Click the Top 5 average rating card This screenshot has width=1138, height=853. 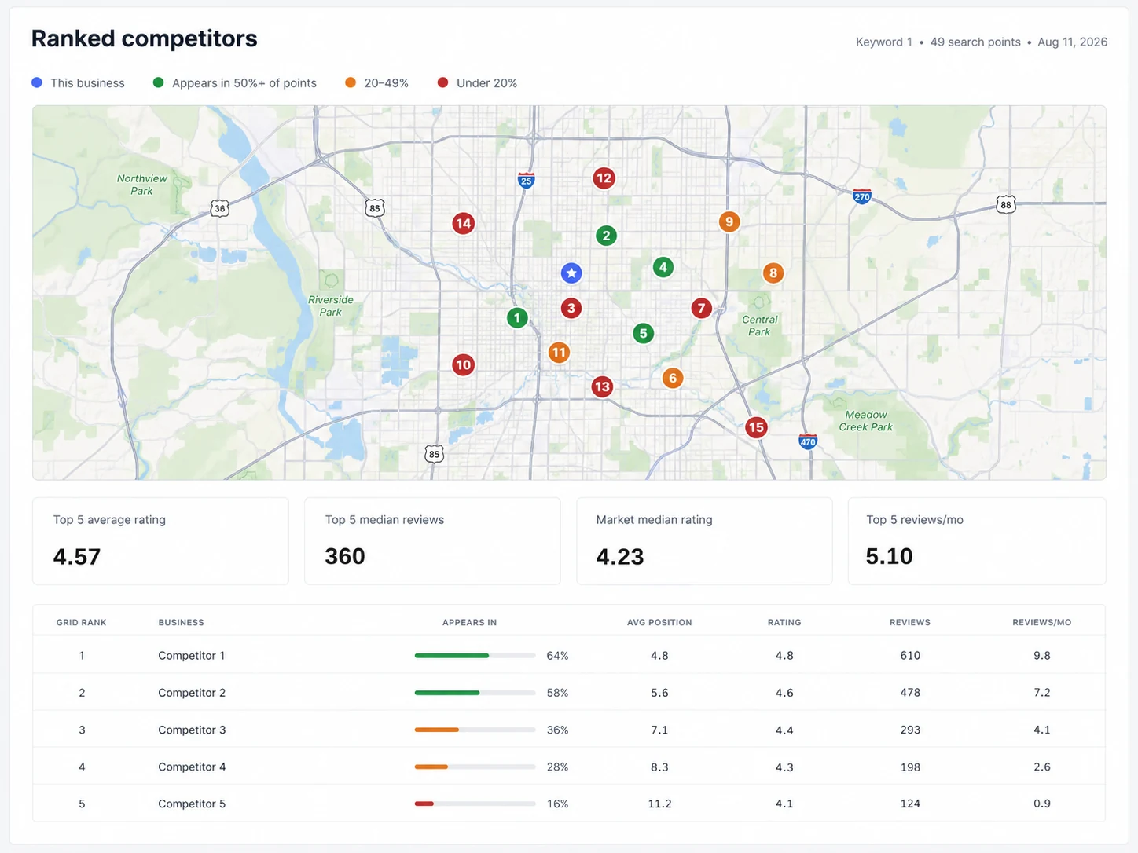(x=160, y=541)
